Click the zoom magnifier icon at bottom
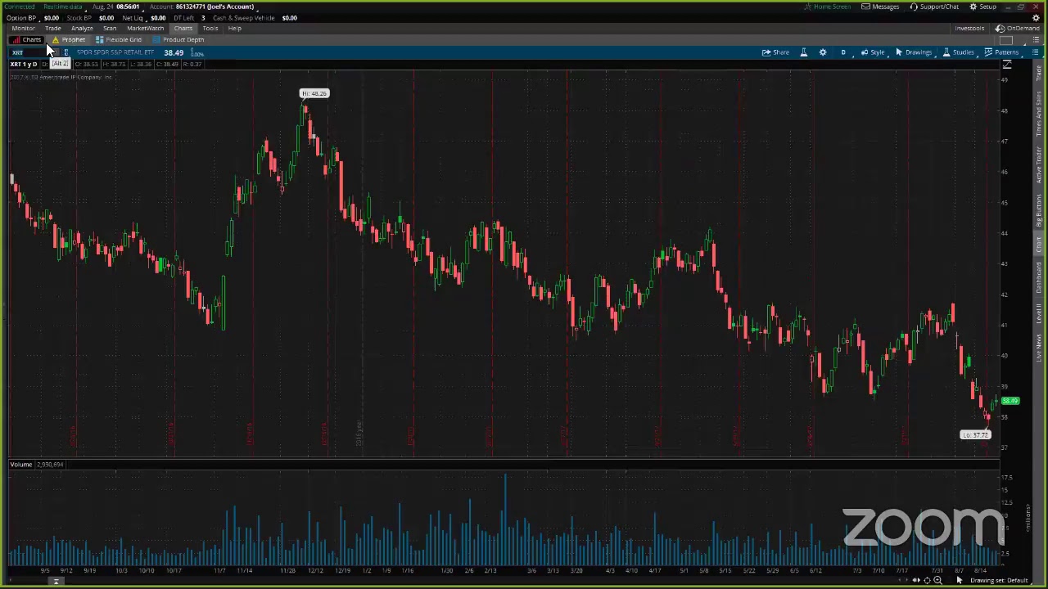1048x589 pixels. coord(937,581)
